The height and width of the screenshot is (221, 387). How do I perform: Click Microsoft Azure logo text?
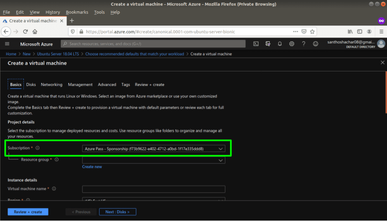36,44
